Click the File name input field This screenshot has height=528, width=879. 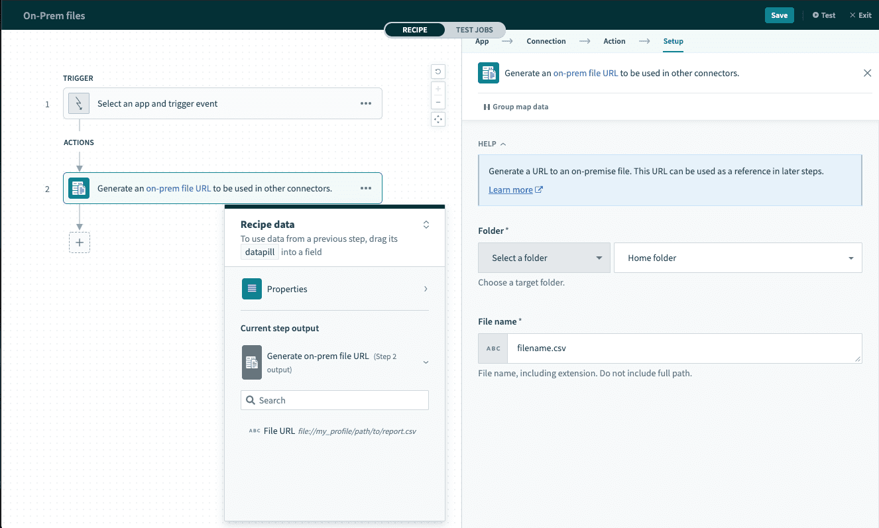coord(683,348)
